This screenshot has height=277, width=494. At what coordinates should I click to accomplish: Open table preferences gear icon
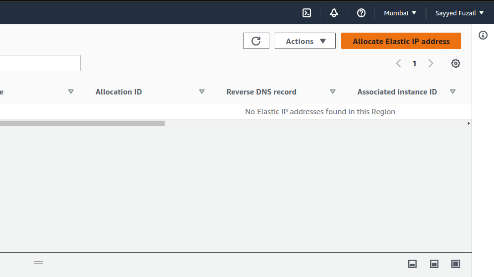point(456,63)
